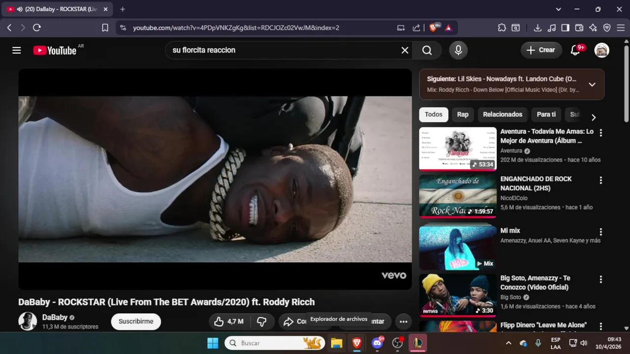Click the video player to pause
Screen dimensions: 630x354
pos(215,179)
